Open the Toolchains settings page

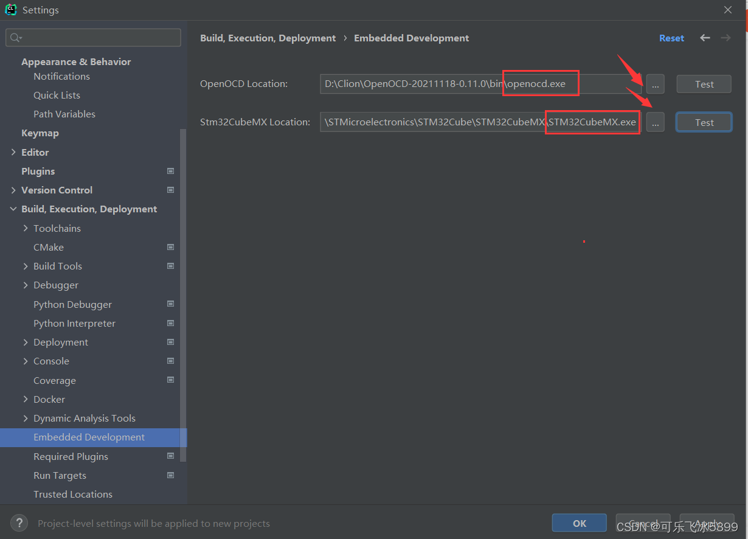[57, 228]
